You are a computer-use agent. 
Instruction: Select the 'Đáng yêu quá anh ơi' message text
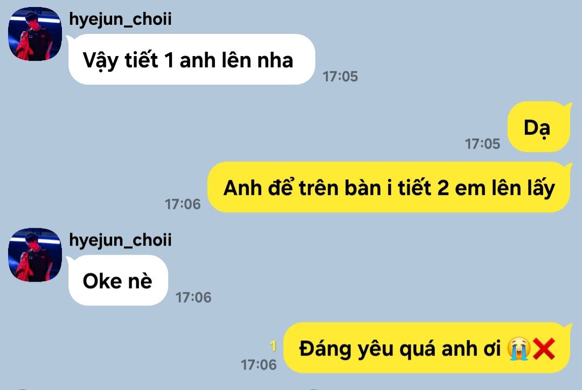click(x=400, y=349)
